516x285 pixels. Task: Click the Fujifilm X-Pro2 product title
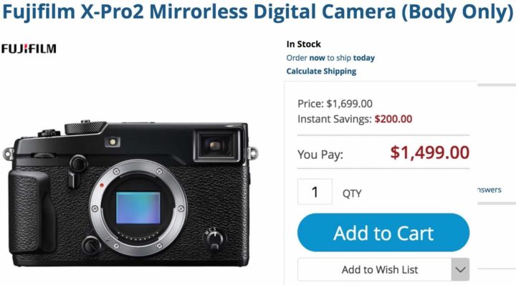click(258, 11)
